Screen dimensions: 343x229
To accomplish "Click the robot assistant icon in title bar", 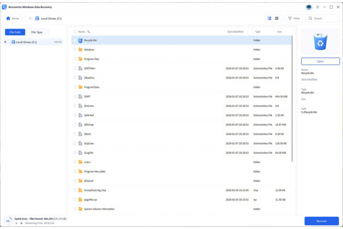I will (309, 7).
